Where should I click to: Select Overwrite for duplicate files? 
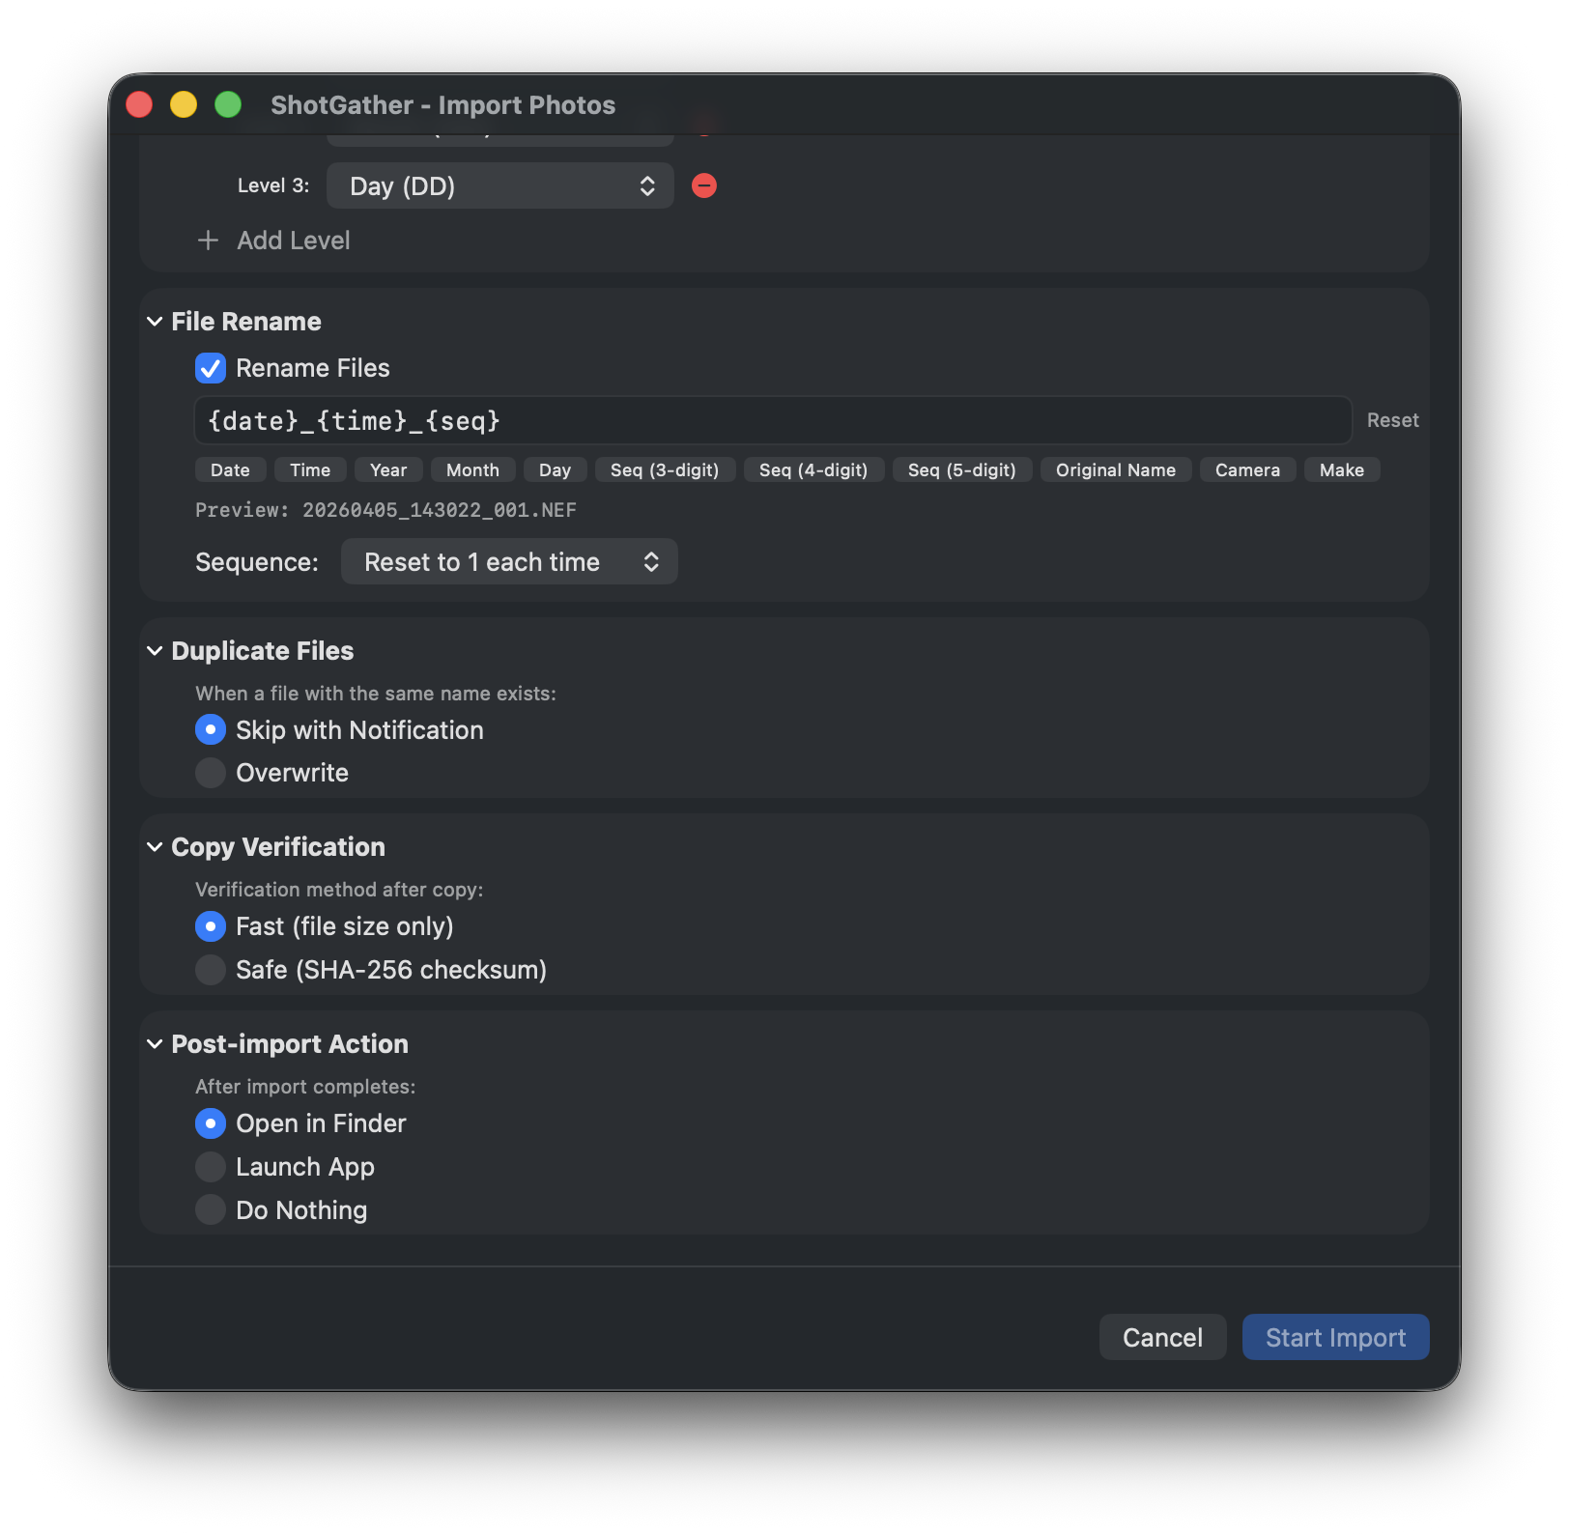(210, 772)
